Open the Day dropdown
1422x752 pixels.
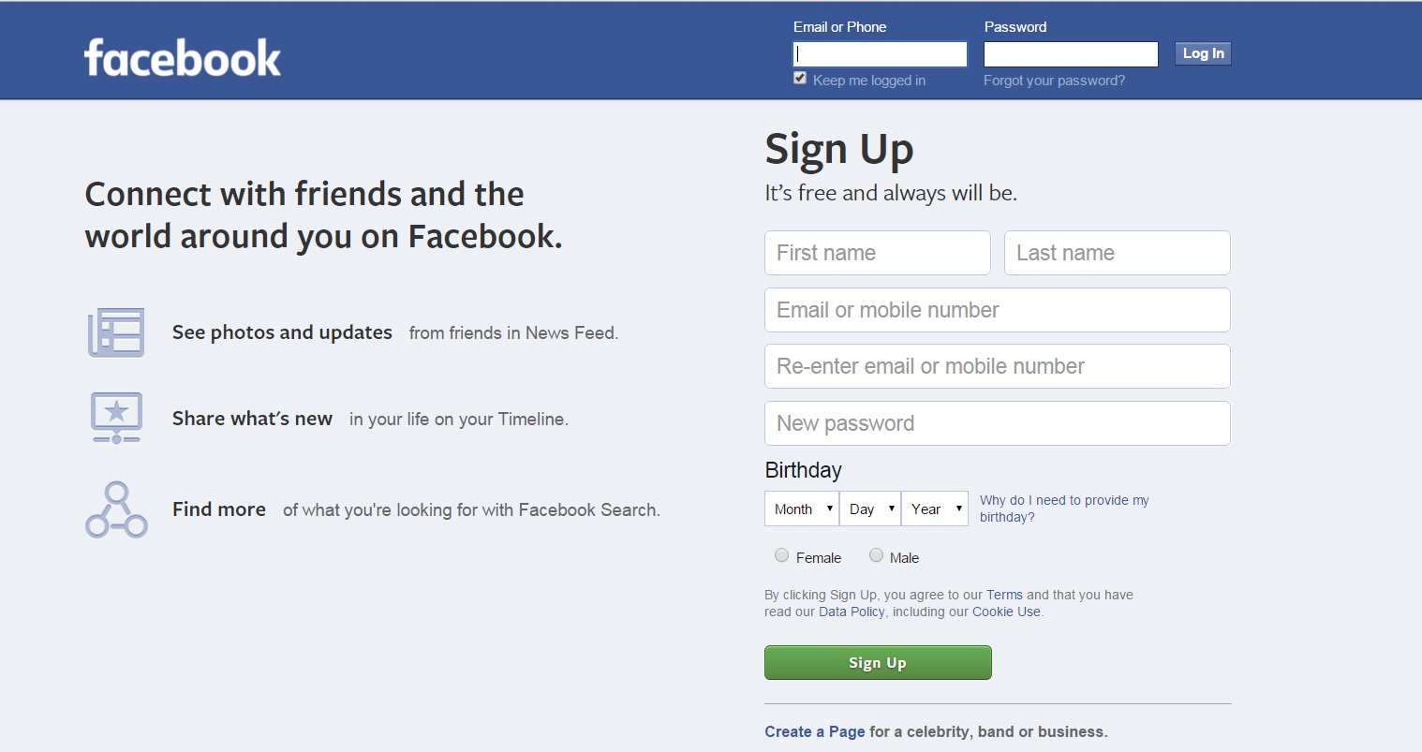coord(870,509)
